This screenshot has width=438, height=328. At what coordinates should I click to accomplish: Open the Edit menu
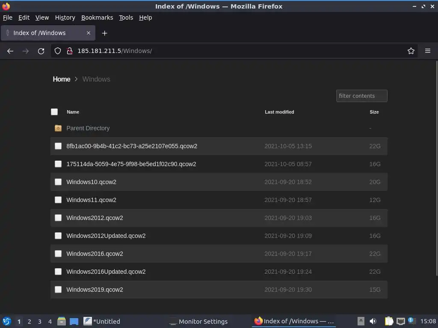tap(24, 18)
